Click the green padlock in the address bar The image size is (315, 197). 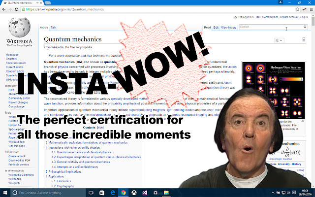pos(24,9)
